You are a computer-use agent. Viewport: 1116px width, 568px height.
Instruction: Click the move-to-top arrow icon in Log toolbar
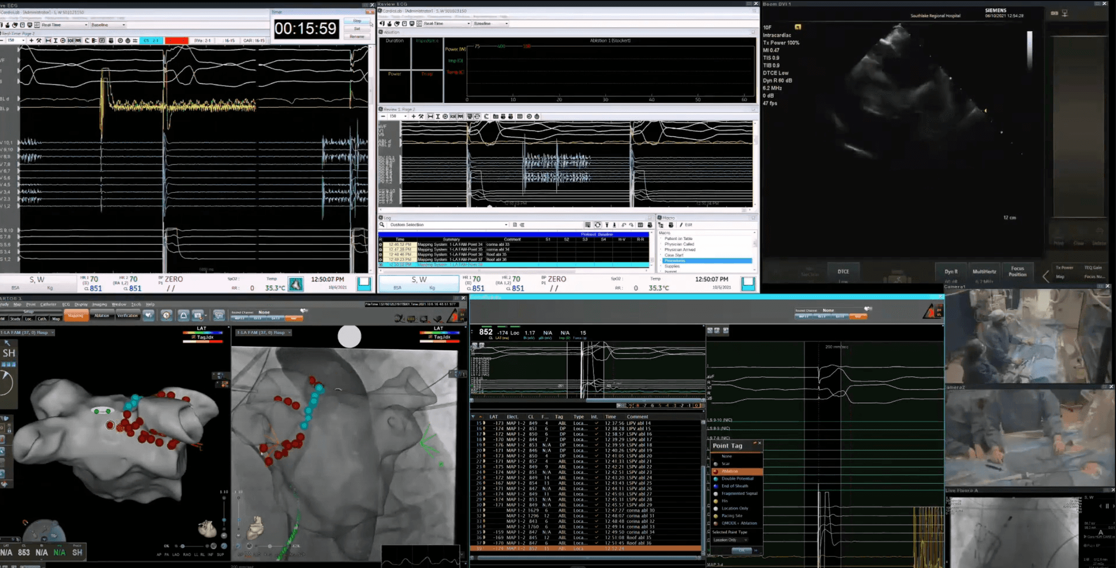(606, 224)
